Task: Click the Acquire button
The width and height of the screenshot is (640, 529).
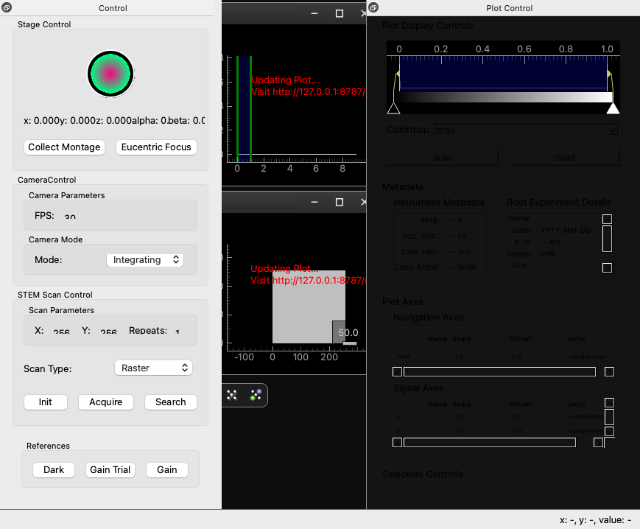Action: [x=106, y=402]
